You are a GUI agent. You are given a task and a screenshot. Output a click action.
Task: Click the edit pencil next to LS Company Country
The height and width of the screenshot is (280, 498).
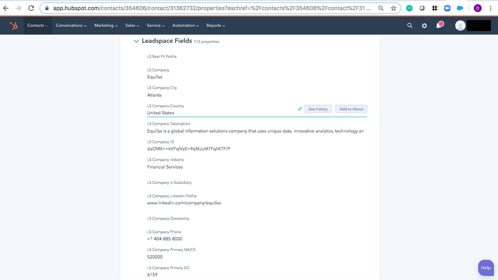299,109
